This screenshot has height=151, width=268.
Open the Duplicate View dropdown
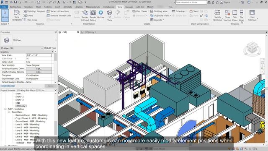click(x=160, y=16)
